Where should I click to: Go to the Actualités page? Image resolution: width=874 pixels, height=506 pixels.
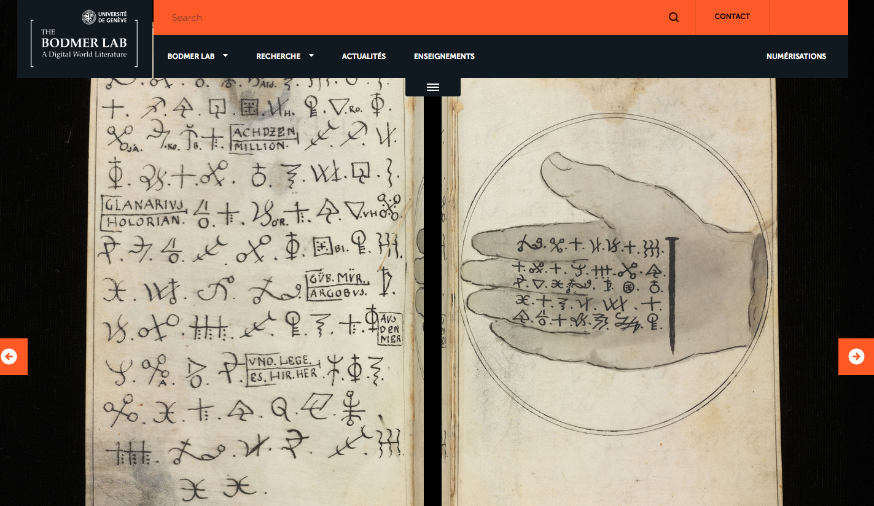click(x=364, y=56)
